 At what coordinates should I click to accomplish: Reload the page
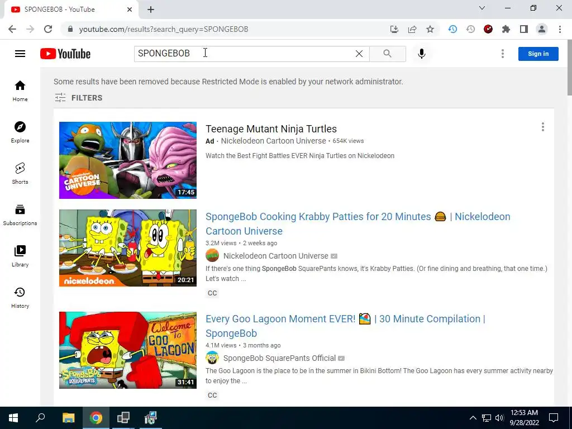[48, 29]
